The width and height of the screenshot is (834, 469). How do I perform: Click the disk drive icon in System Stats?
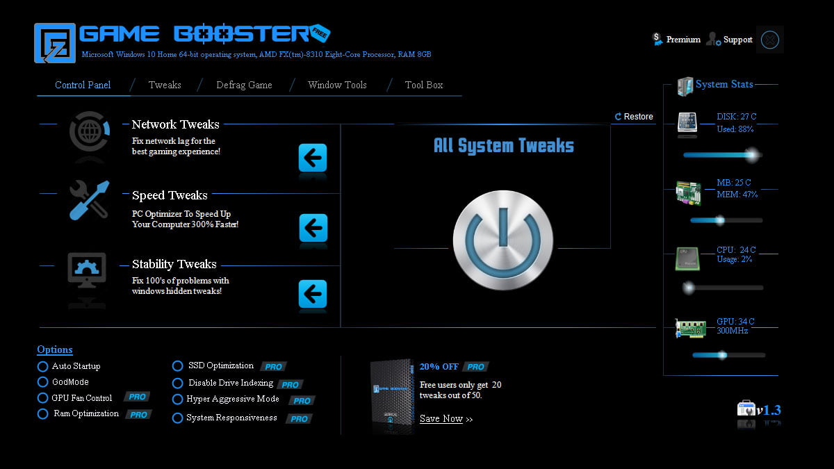(687, 123)
